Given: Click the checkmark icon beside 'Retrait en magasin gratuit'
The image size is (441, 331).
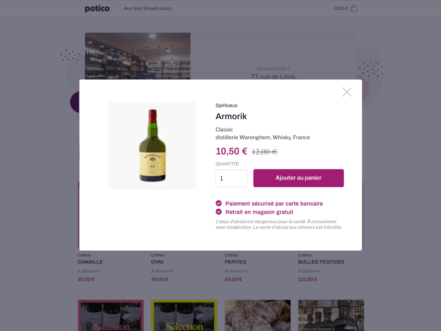Looking at the screenshot, I should pyautogui.click(x=218, y=212).
